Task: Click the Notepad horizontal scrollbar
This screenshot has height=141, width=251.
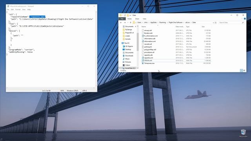Action: coord(51,88)
